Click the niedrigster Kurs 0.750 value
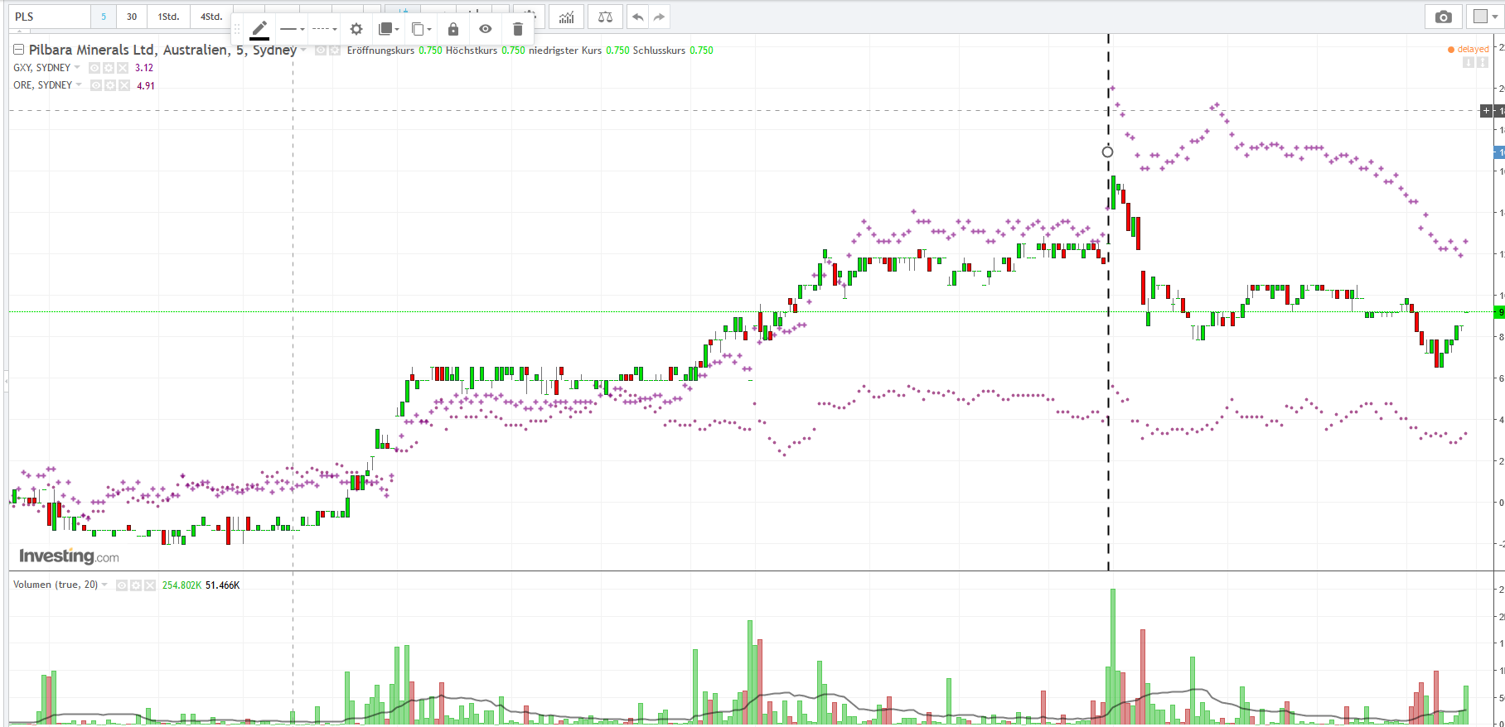Screen dimensions: 1505x727 click(618, 51)
